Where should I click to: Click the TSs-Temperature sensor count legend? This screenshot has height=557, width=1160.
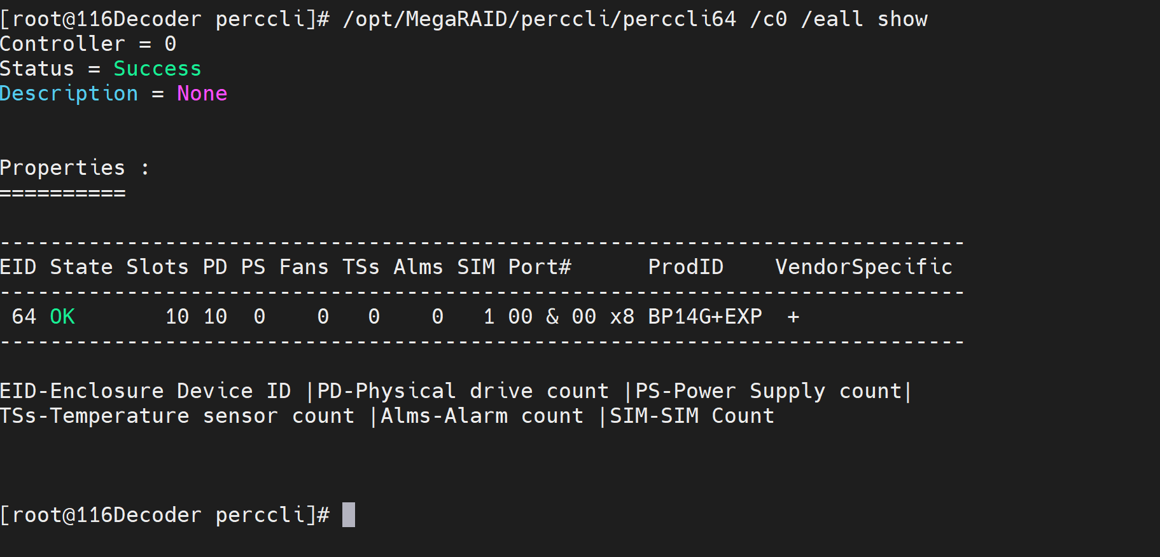pyautogui.click(x=177, y=416)
